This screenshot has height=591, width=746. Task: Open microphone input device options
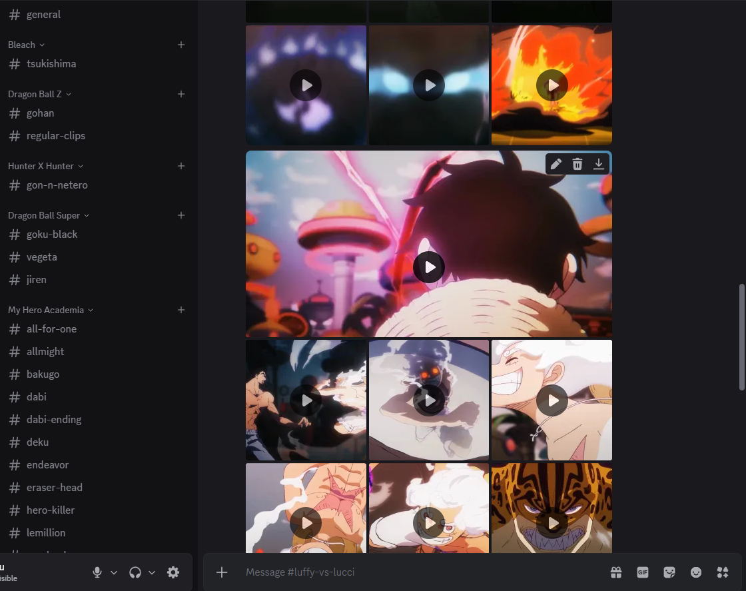coord(114,572)
